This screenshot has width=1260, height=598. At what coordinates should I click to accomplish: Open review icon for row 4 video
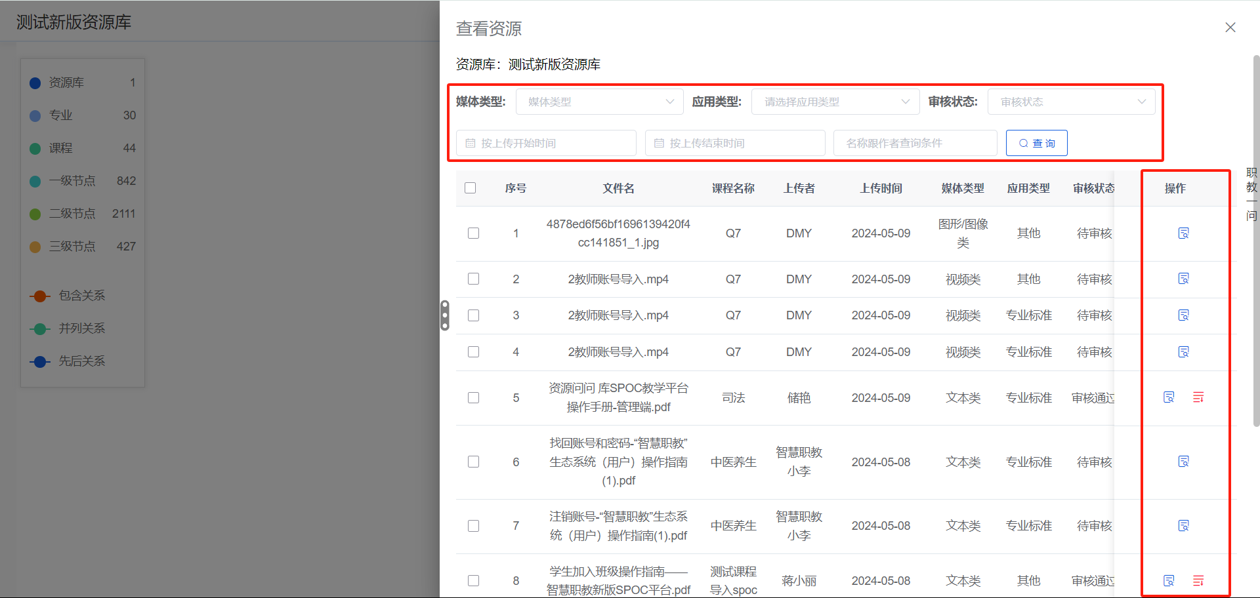[1183, 352]
